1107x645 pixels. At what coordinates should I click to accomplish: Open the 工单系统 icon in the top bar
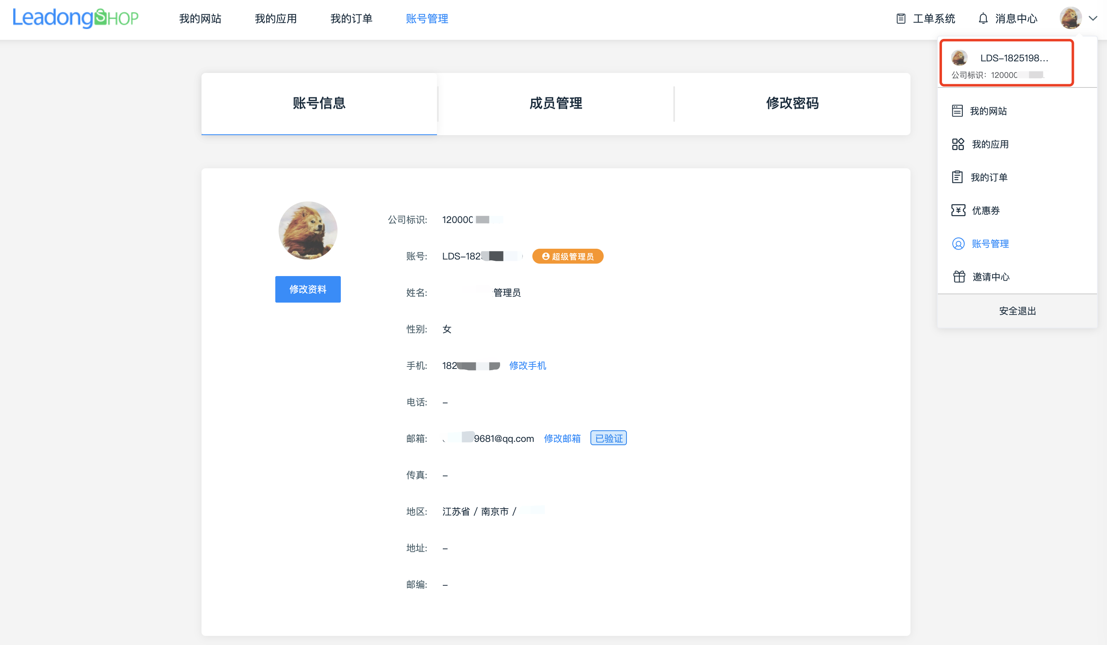(925, 18)
